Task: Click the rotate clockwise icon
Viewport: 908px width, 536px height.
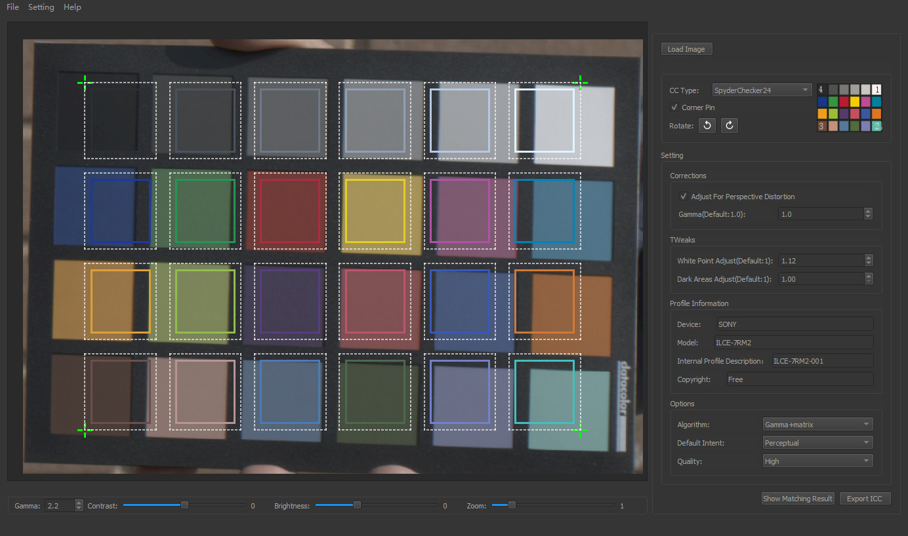Action: tap(729, 126)
